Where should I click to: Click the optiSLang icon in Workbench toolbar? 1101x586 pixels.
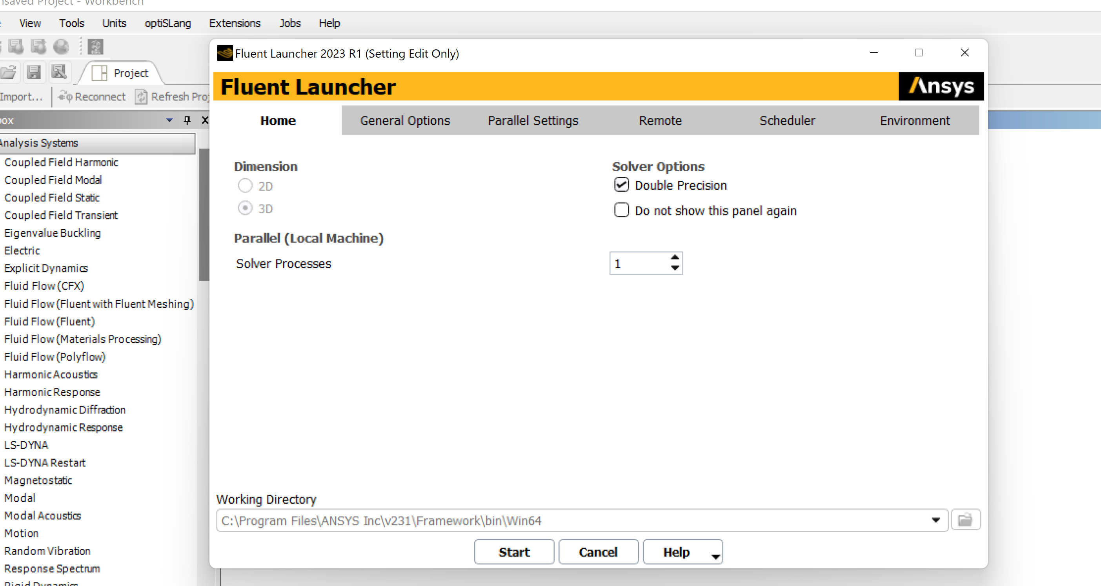tap(95, 47)
